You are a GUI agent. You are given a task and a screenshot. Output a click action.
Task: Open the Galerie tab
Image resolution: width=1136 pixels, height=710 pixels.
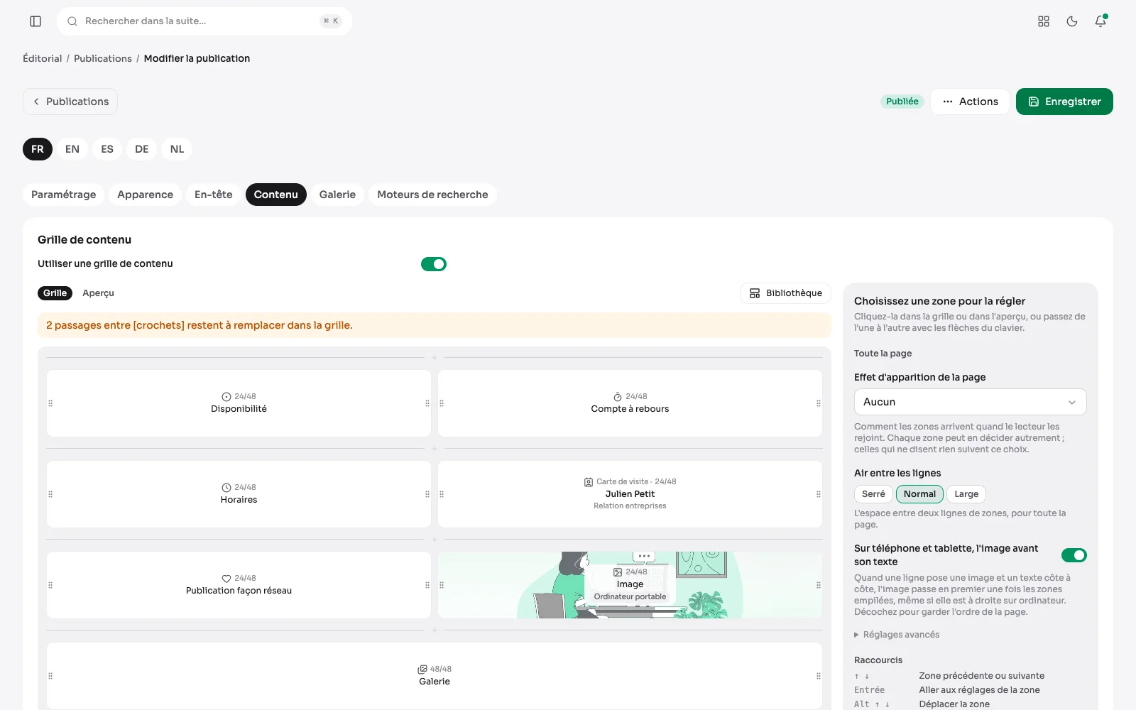tap(337, 195)
